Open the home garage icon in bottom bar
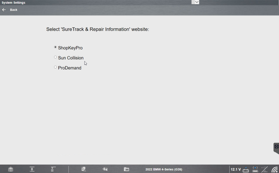The height and width of the screenshot is (173, 279). [x=11, y=169]
